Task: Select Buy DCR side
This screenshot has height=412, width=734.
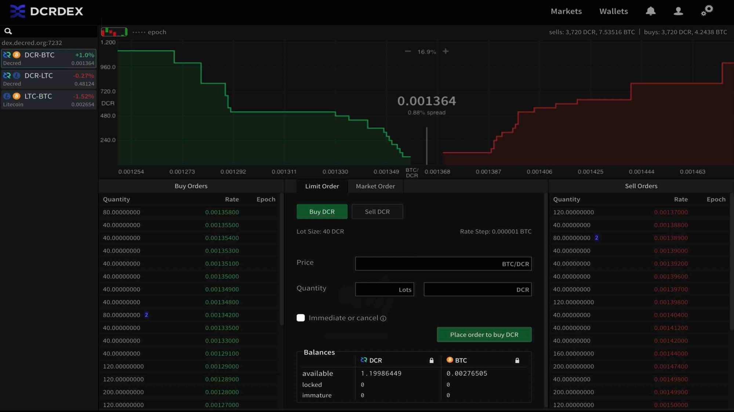Action: [322, 212]
